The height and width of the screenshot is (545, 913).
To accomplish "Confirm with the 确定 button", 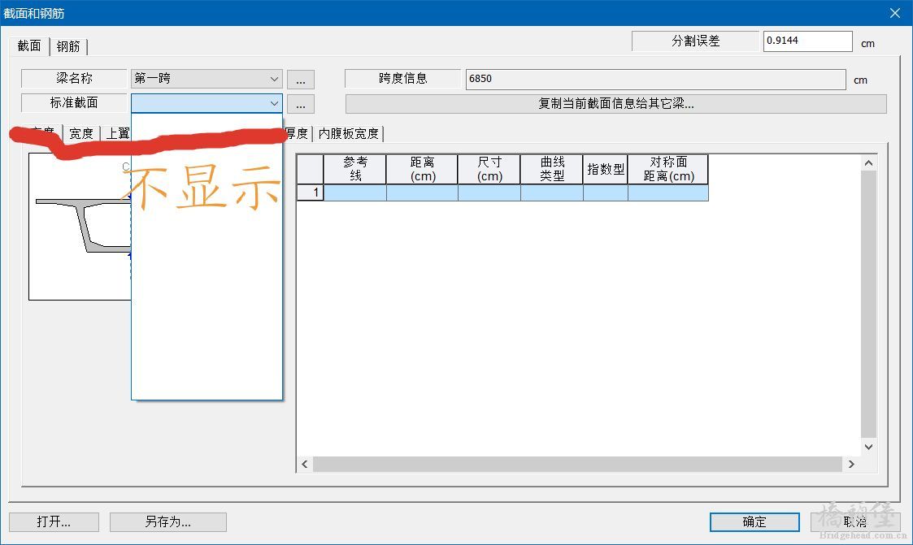I will (754, 521).
